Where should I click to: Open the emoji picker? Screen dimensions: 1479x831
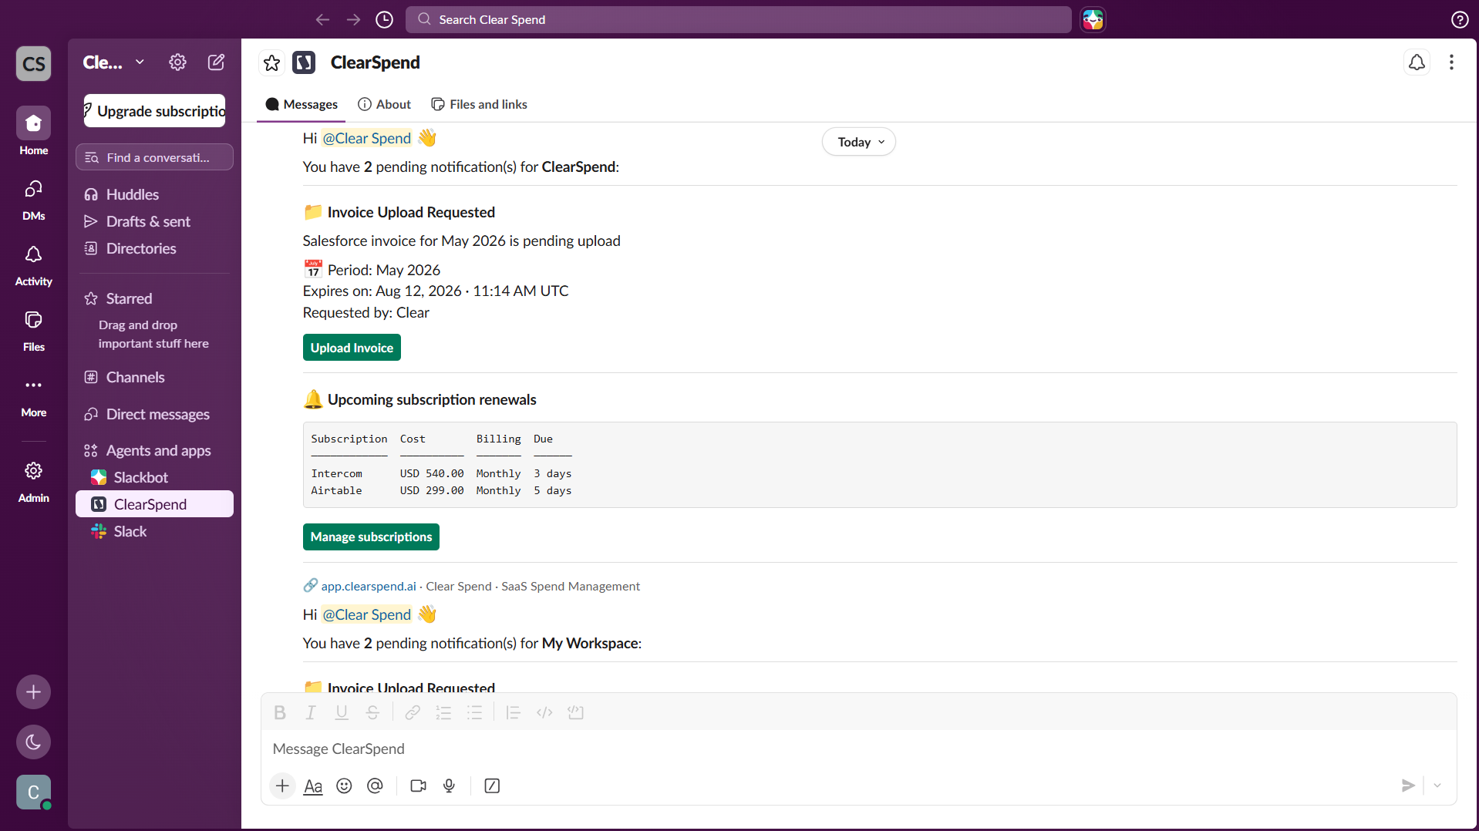coord(344,786)
